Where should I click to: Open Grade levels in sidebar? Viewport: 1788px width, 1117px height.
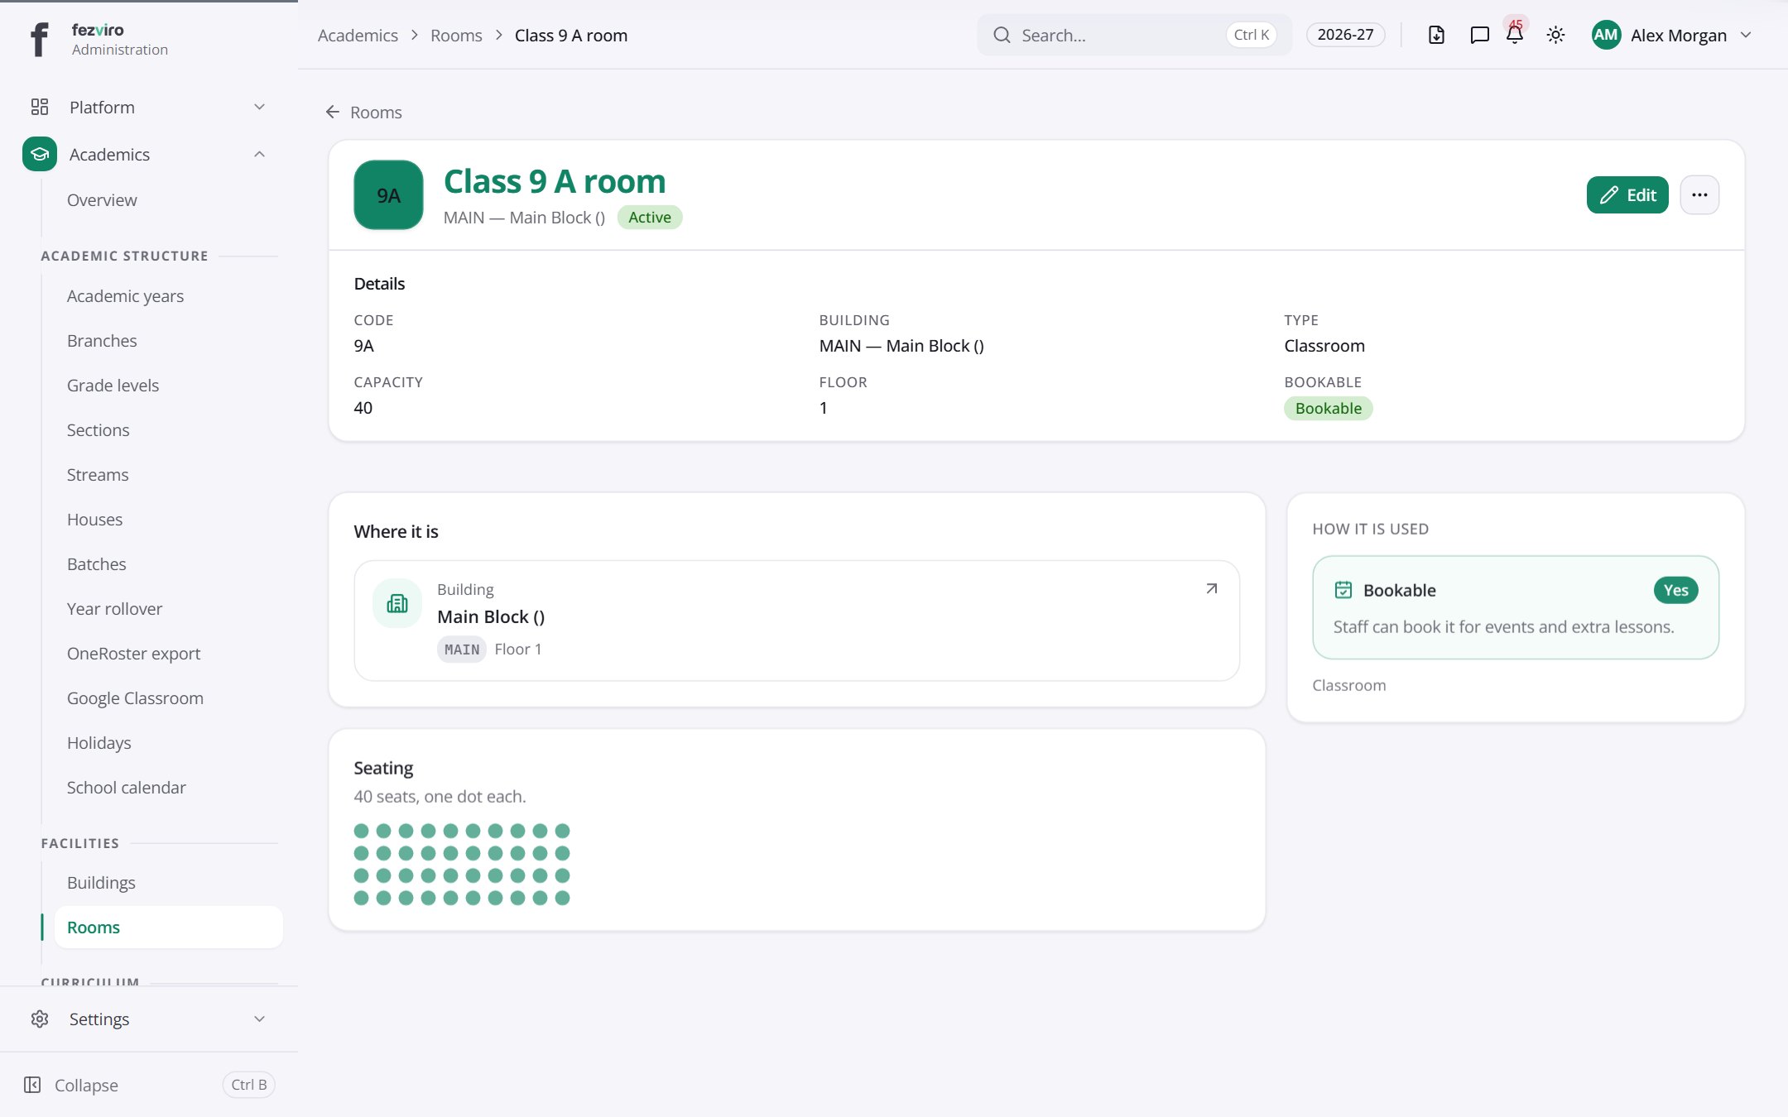pos(113,386)
